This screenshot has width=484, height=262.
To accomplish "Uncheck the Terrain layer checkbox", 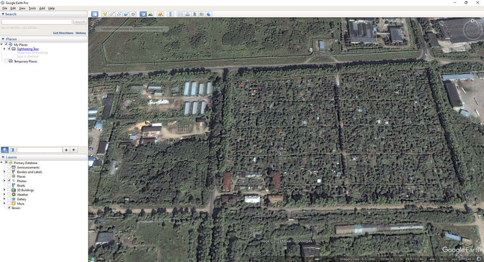I will tap(9, 208).
